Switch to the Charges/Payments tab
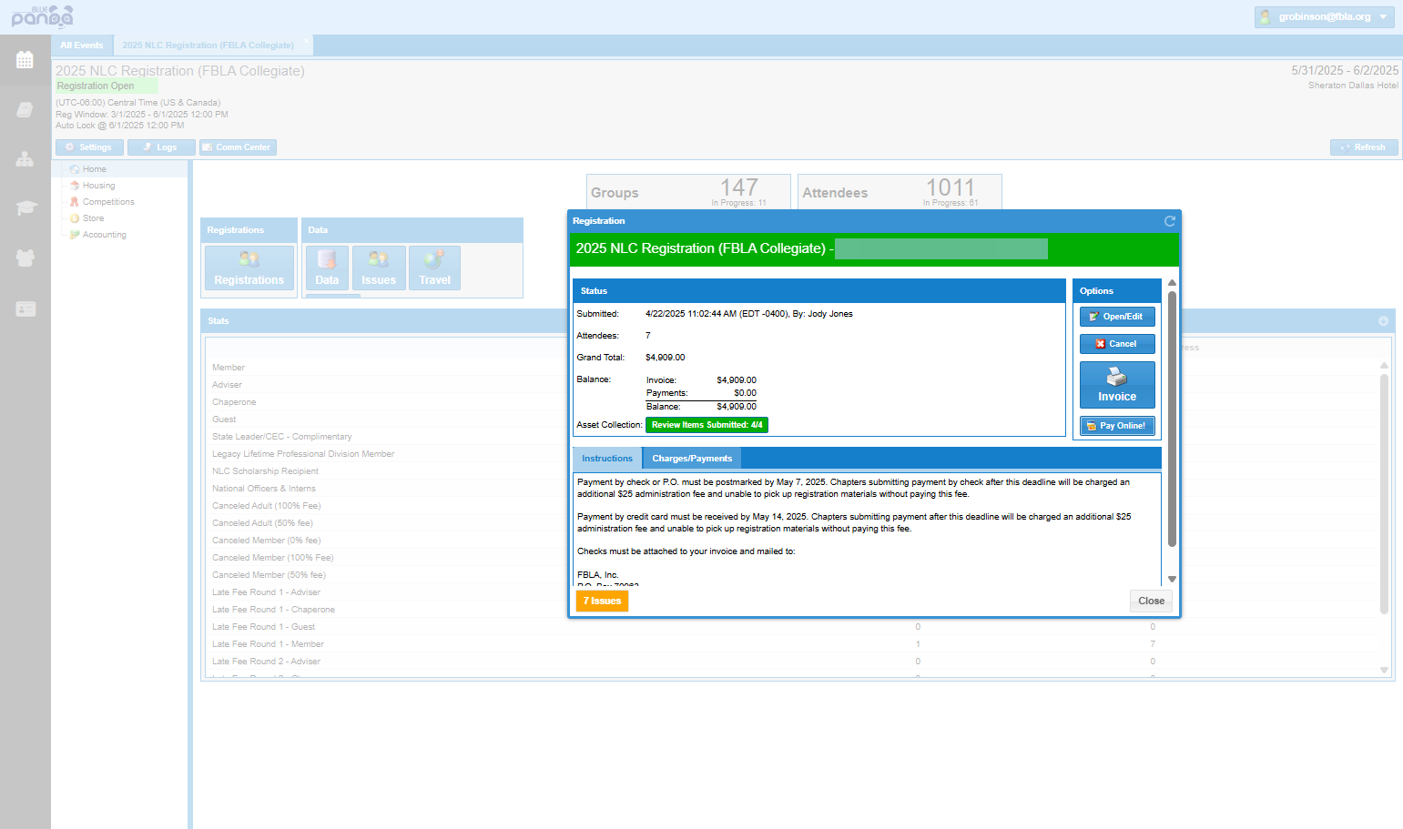The height and width of the screenshot is (829, 1403). (x=692, y=459)
